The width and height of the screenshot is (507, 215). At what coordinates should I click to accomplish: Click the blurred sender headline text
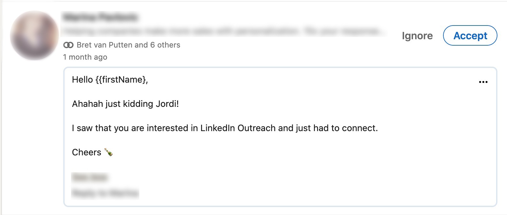[224, 31]
